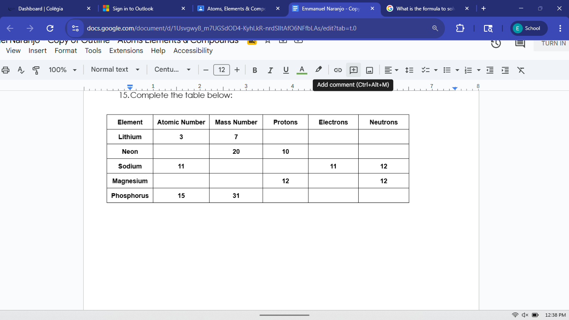Toggle bold formatting
Viewport: 569px width, 320px height.
(x=255, y=70)
